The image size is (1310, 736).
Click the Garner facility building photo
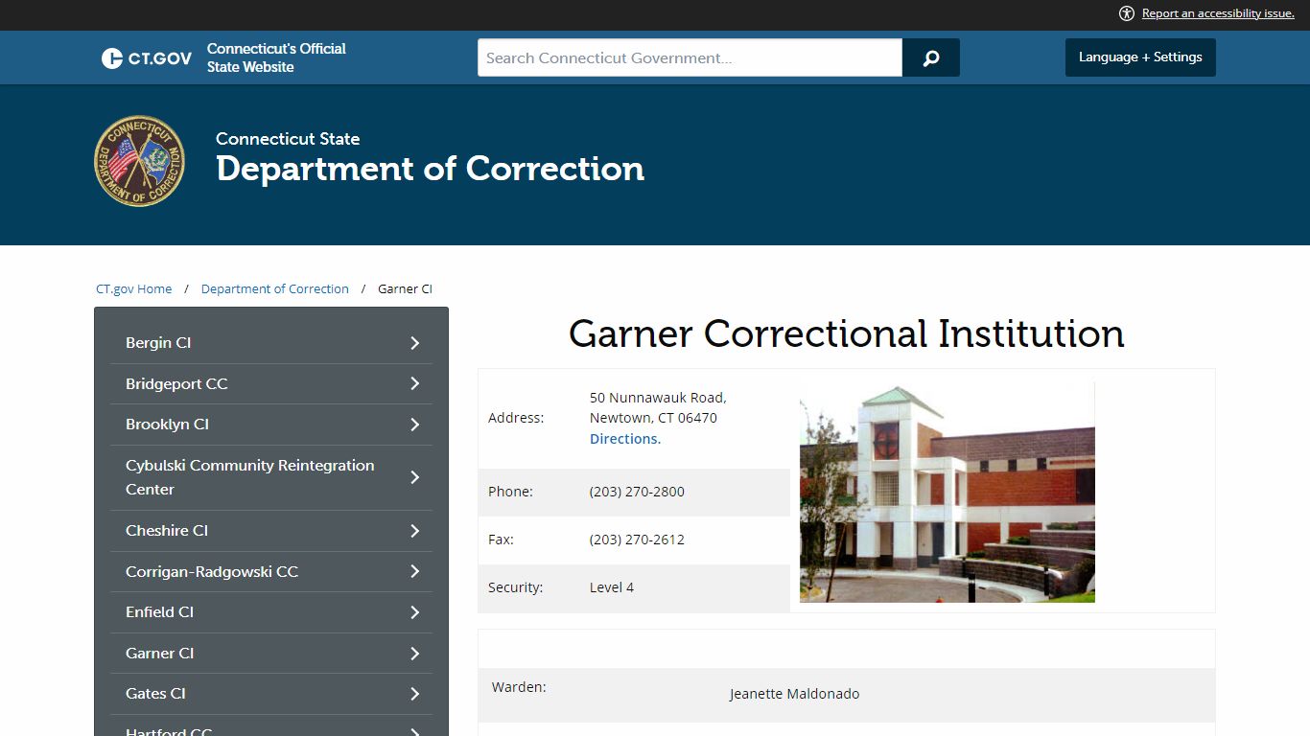coord(947,493)
